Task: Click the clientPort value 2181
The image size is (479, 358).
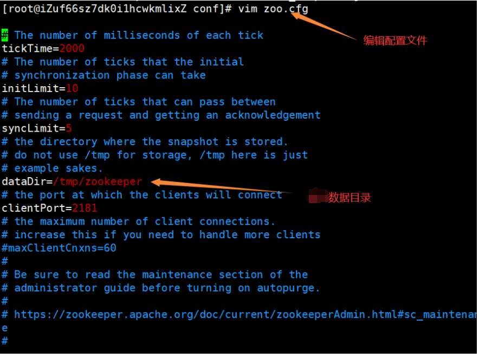Action: click(x=85, y=209)
